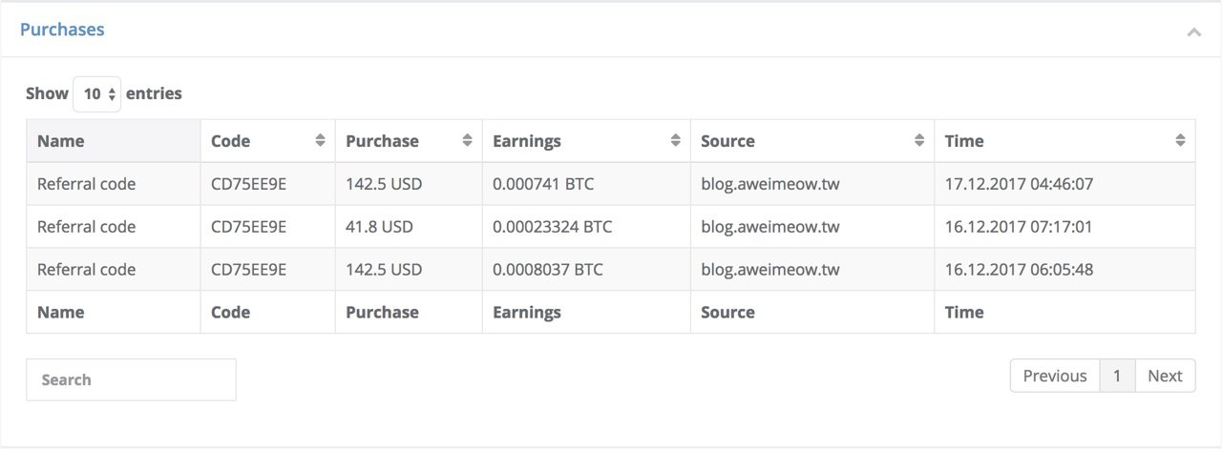Image resolution: width=1222 pixels, height=449 pixels.
Task: Focus the Search input field
Action: click(x=131, y=379)
